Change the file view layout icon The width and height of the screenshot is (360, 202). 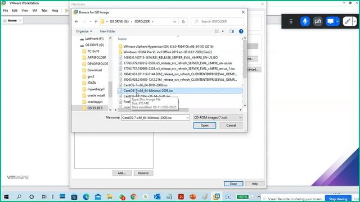217,31
